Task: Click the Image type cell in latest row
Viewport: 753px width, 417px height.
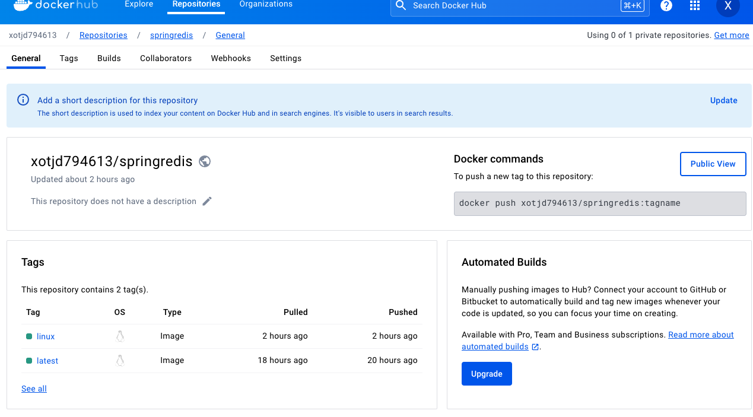Action: click(172, 360)
